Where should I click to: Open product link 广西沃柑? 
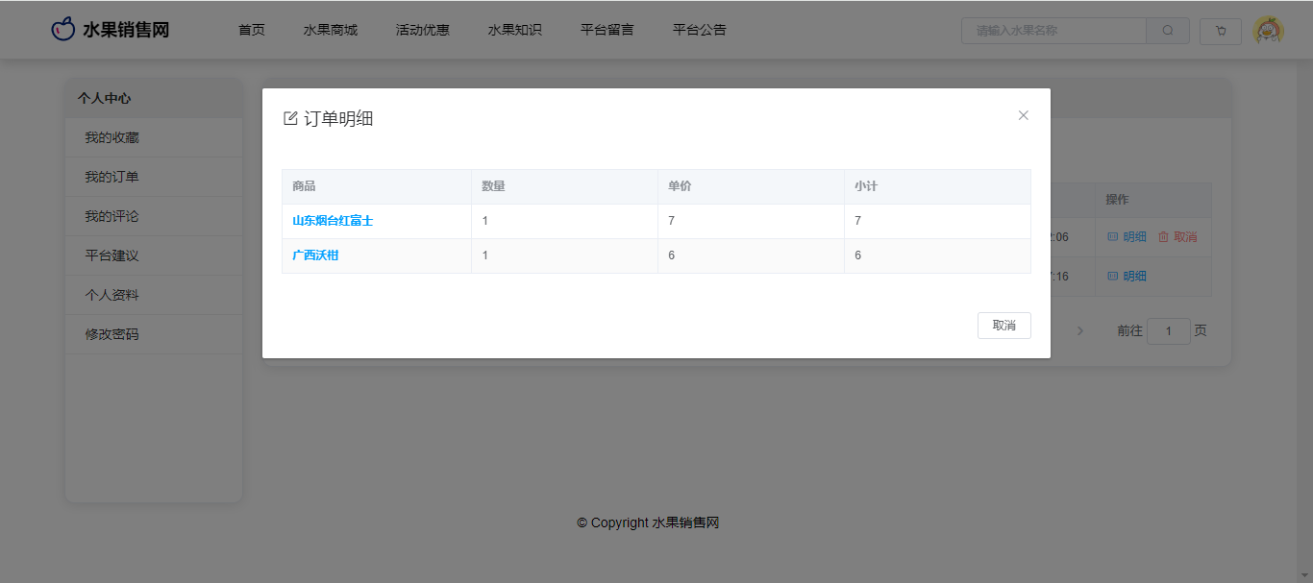pyautogui.click(x=315, y=255)
